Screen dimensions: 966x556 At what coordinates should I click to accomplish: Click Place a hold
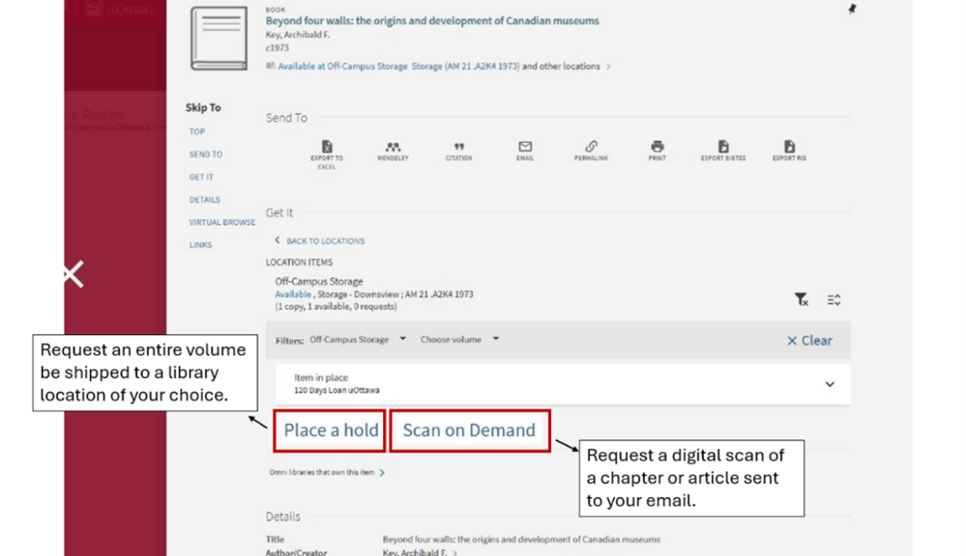330,430
